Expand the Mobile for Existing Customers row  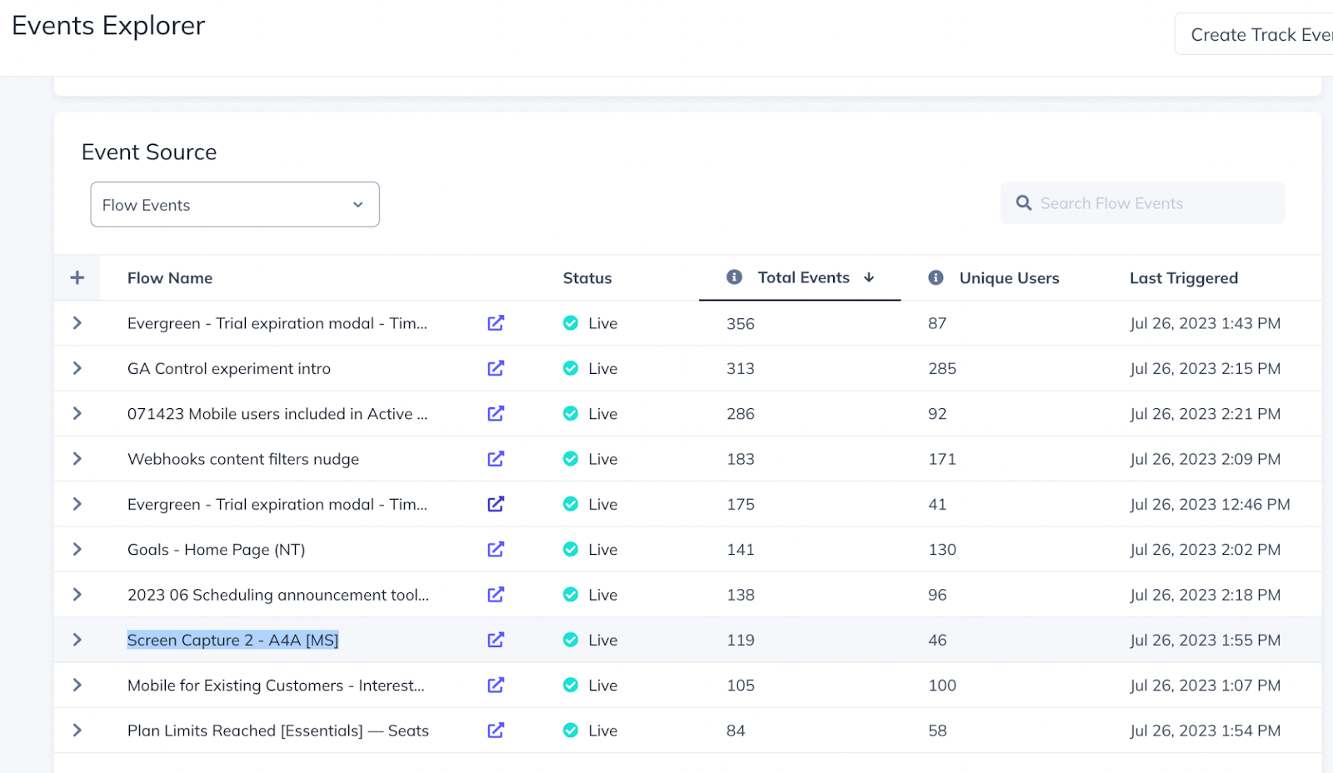pyautogui.click(x=77, y=686)
